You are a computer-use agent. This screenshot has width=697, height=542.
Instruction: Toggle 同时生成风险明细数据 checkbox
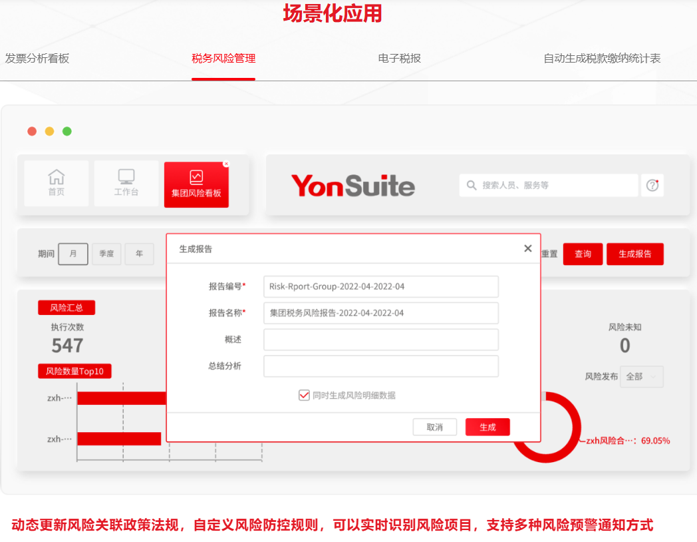click(x=304, y=395)
